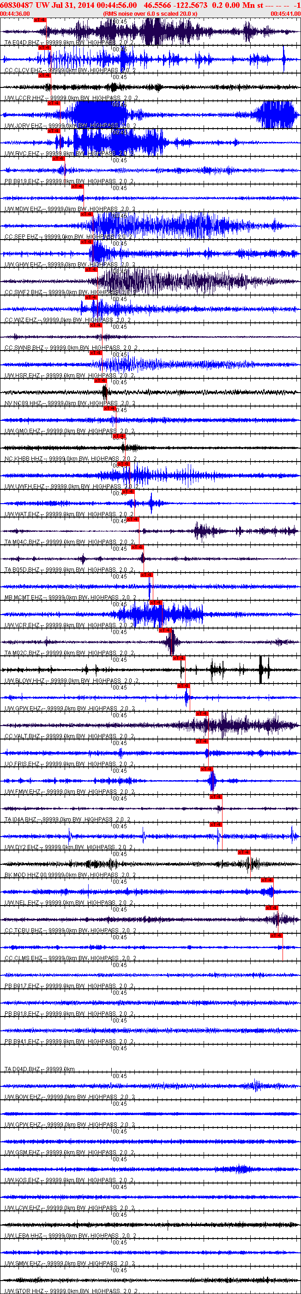Select the UW RVC EHZ station label

[x=69, y=153]
